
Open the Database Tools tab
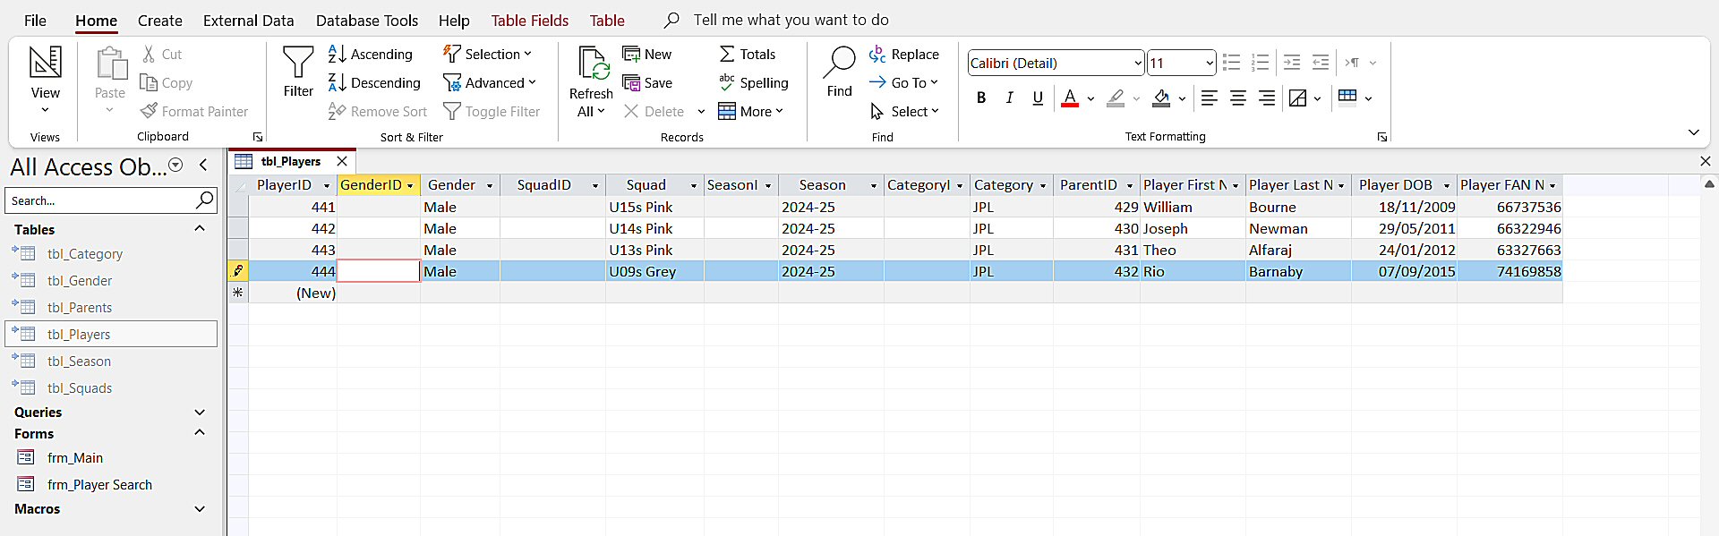click(x=366, y=21)
